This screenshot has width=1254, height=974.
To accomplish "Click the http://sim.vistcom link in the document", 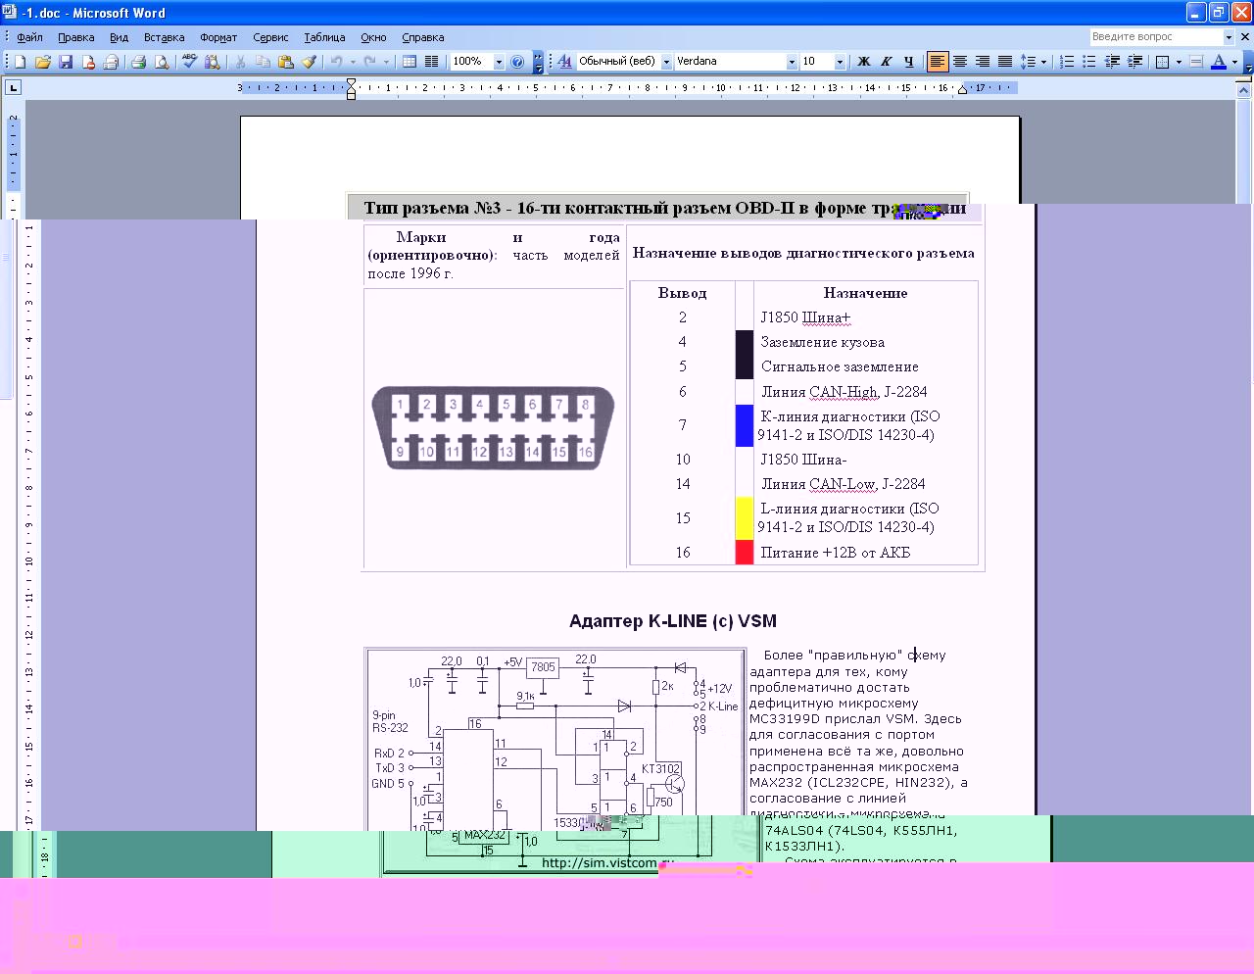I will (599, 863).
